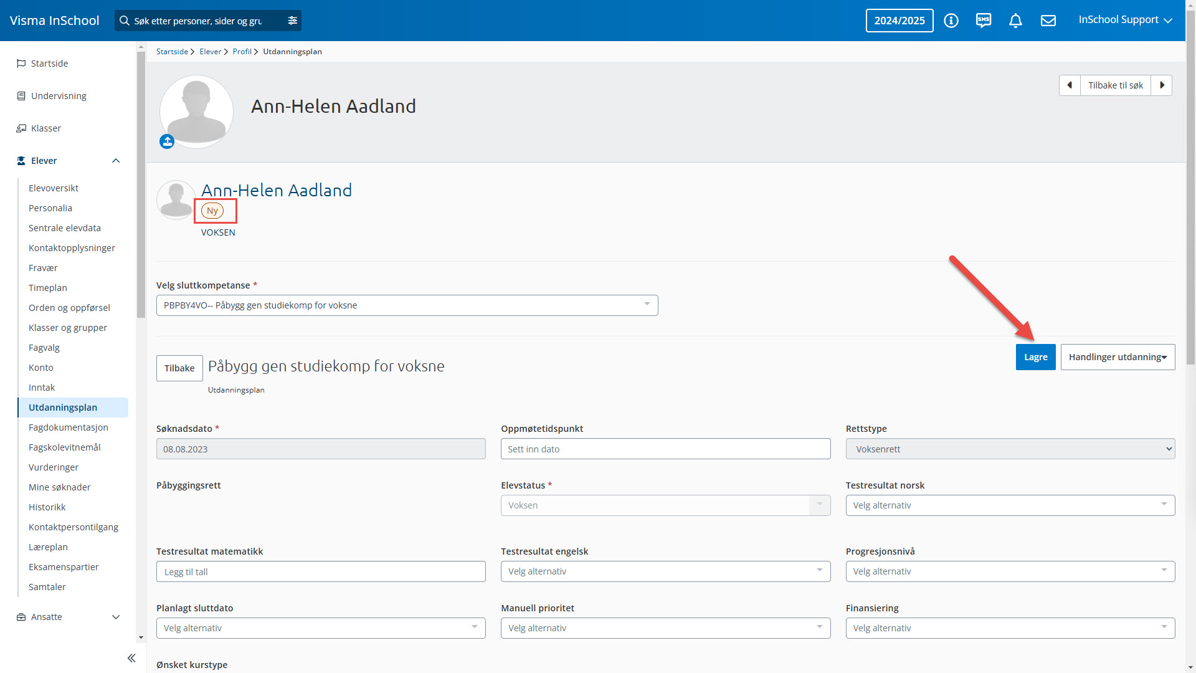
Task: Click the Oppmøtetidspunkt date field
Action: pos(665,449)
